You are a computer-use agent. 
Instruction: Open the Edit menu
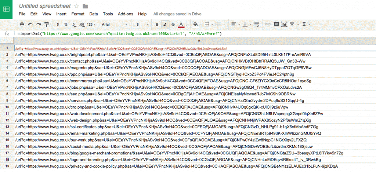(x=34, y=14)
